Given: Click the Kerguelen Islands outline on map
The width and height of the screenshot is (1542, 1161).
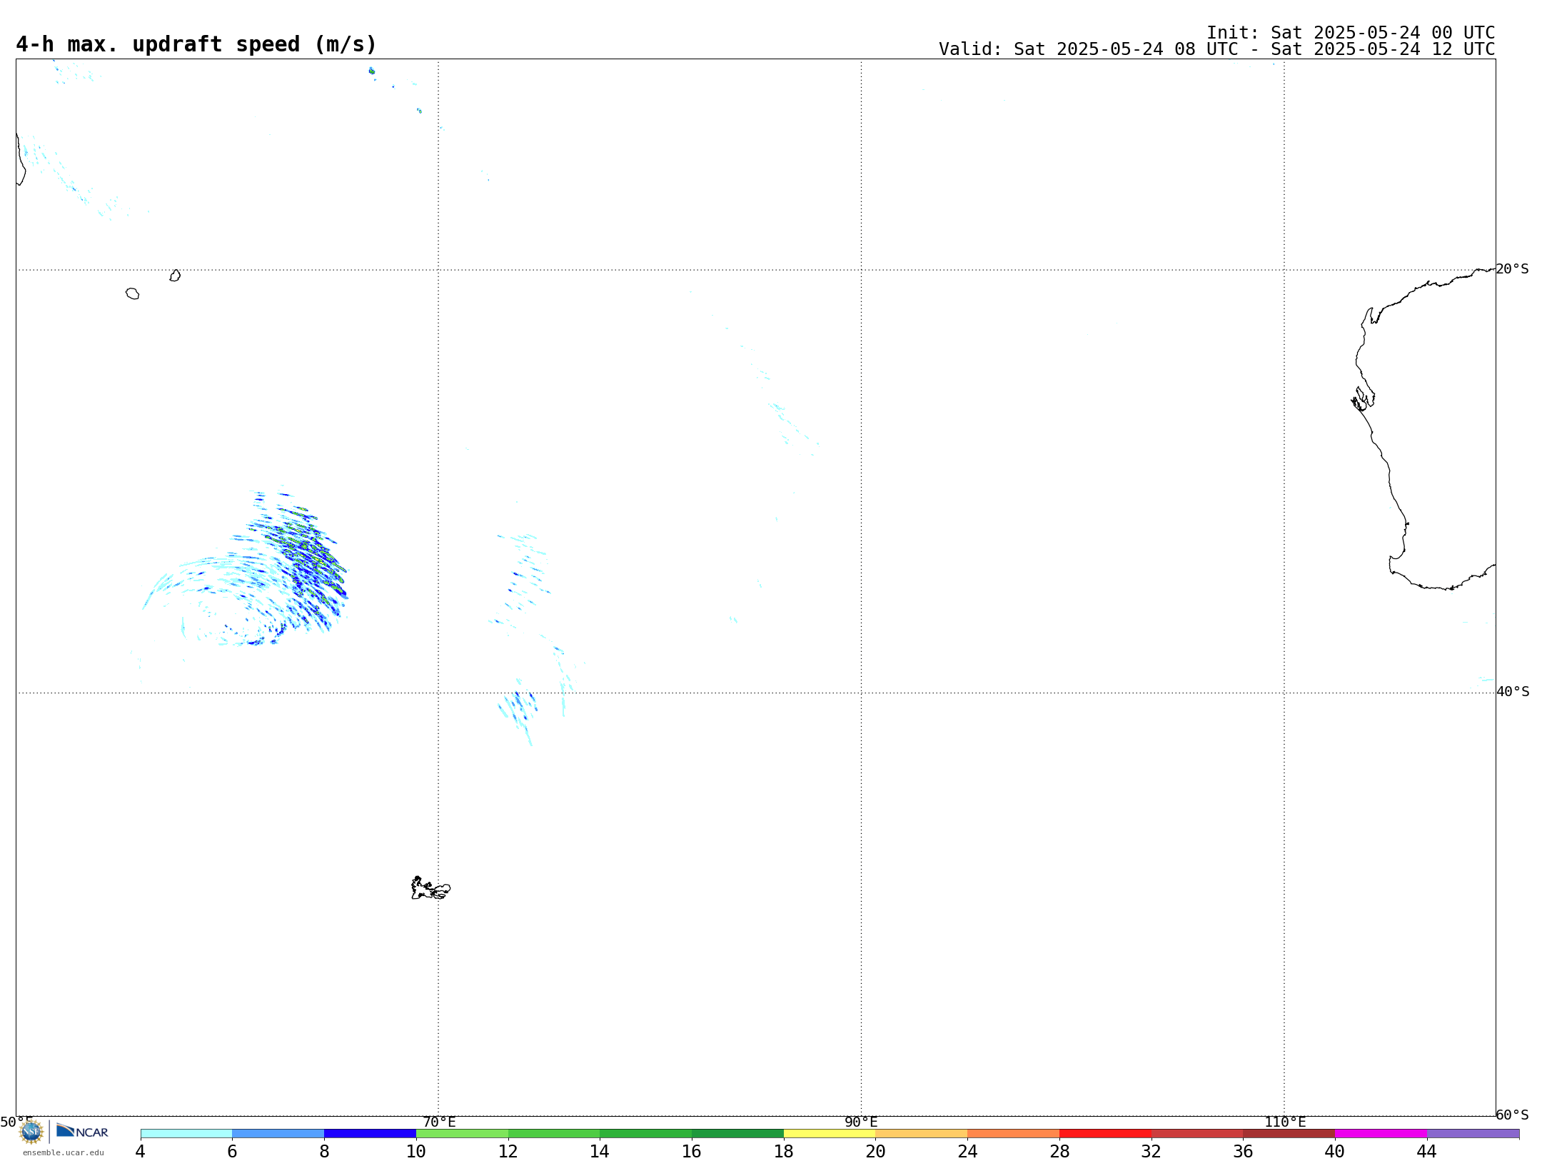Looking at the screenshot, I should point(430,888).
